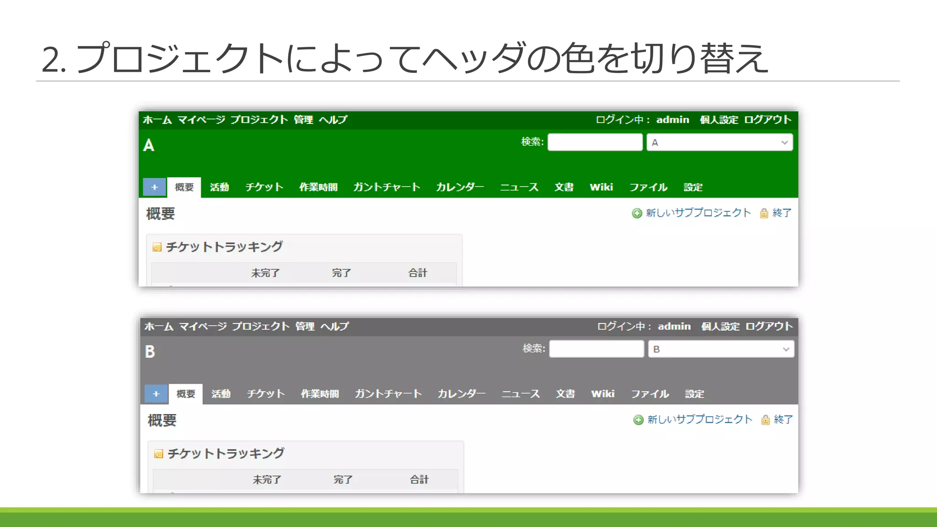Viewport: 937px width, 527px height.
Task: Open the ニュース tab in project A
Action: coord(519,187)
